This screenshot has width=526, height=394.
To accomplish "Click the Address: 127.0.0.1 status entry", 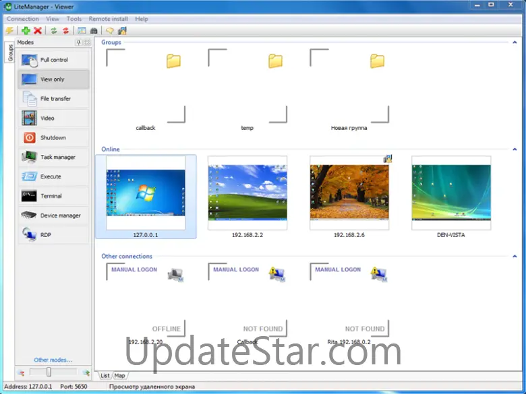I will (28, 387).
